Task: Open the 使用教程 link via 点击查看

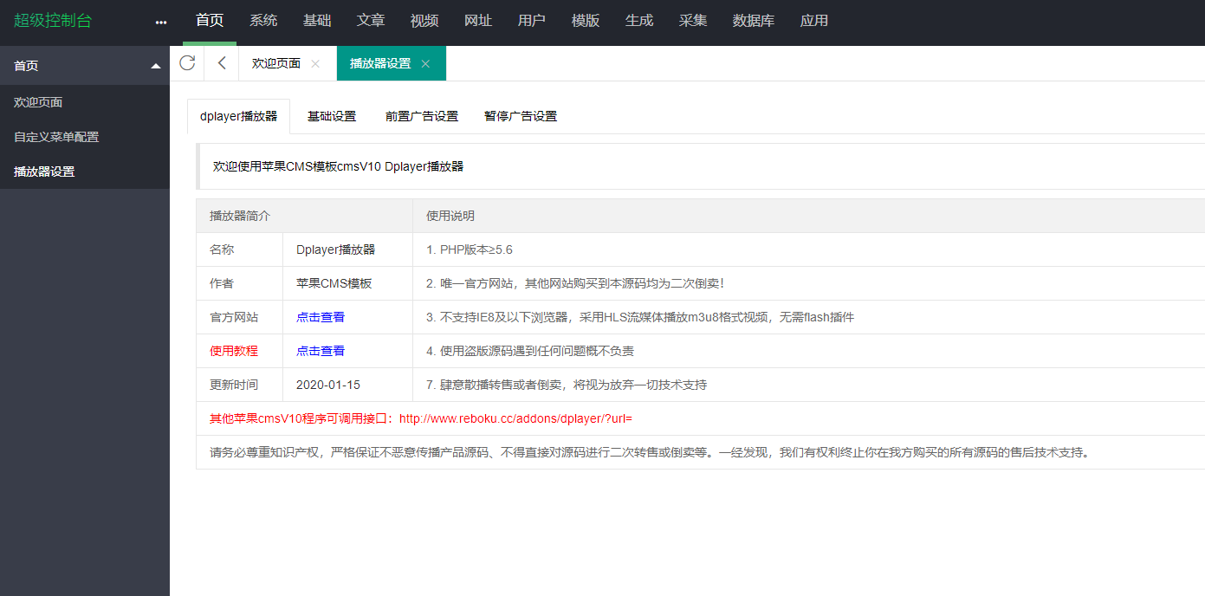Action: click(320, 351)
